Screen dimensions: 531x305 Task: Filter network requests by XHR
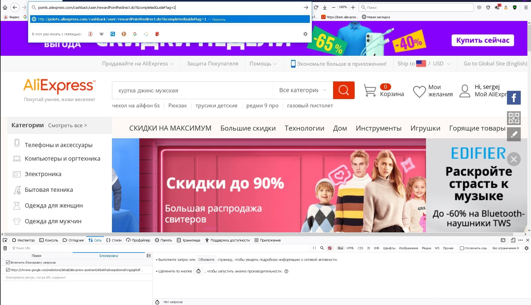pos(376,248)
